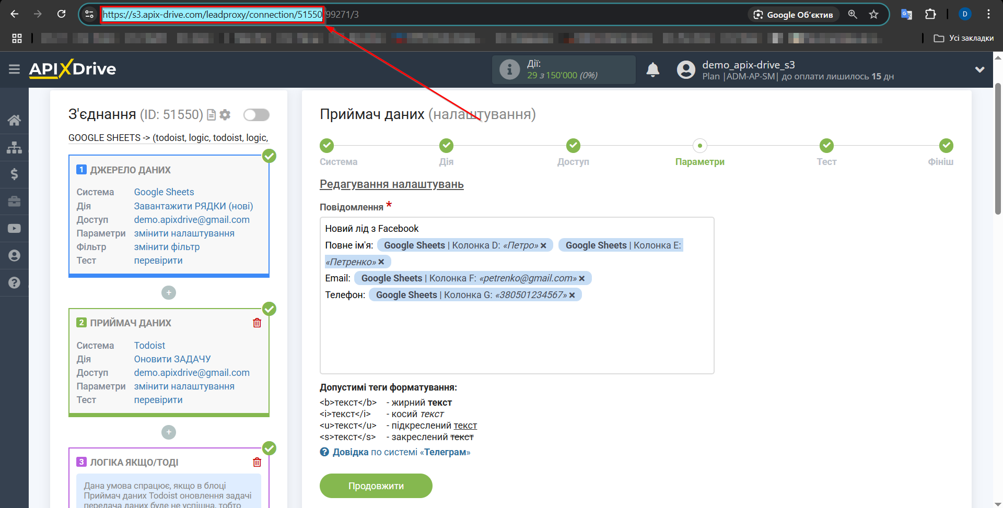Remove Колонка G phone tag
Screen dimensions: 1003x508
pos(572,296)
